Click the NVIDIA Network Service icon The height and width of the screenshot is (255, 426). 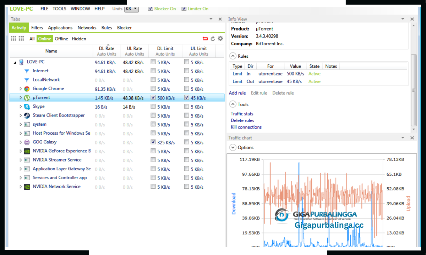click(x=27, y=187)
